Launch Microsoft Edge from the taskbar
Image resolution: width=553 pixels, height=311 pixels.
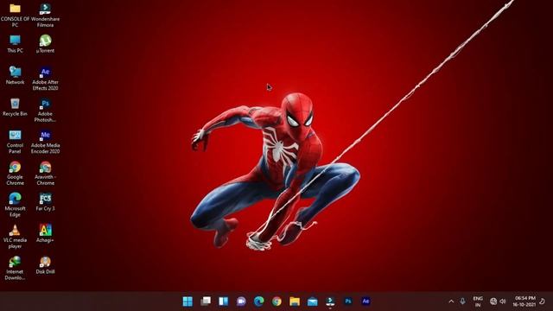259,301
